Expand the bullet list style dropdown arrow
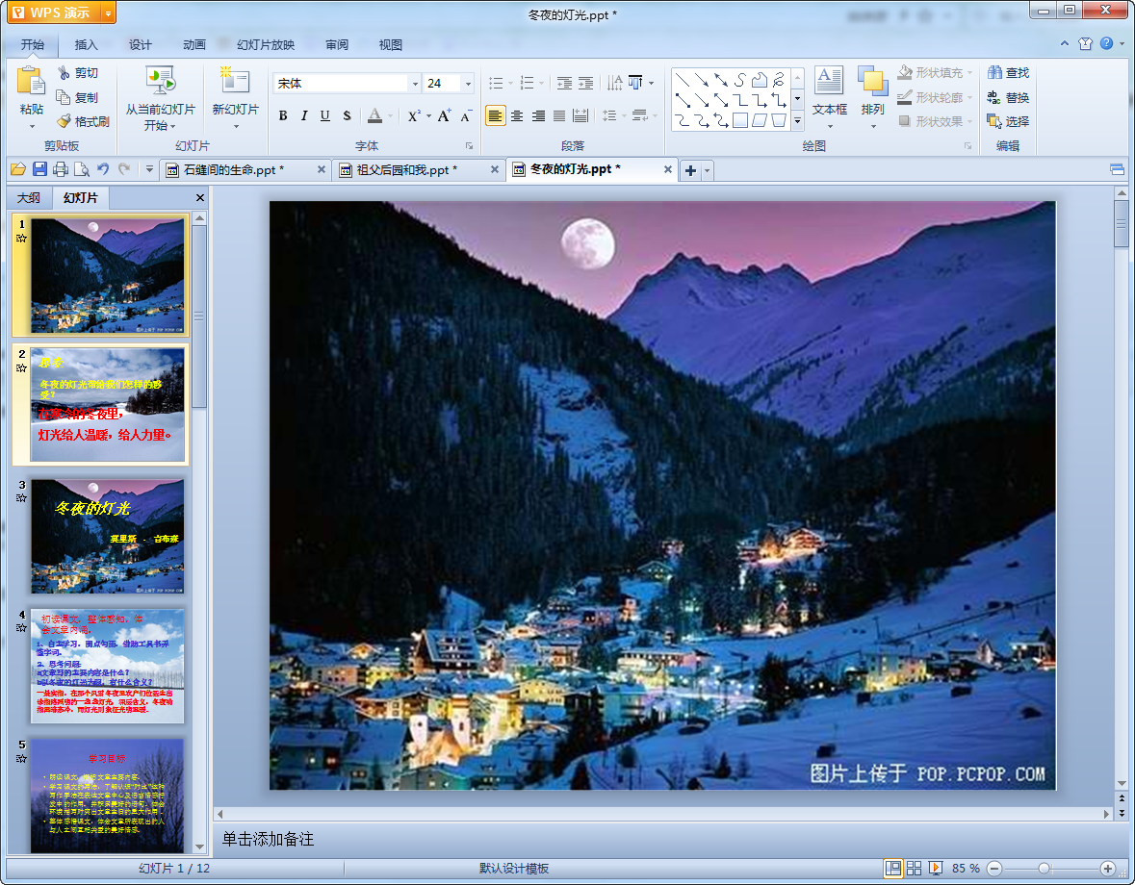 [x=510, y=83]
